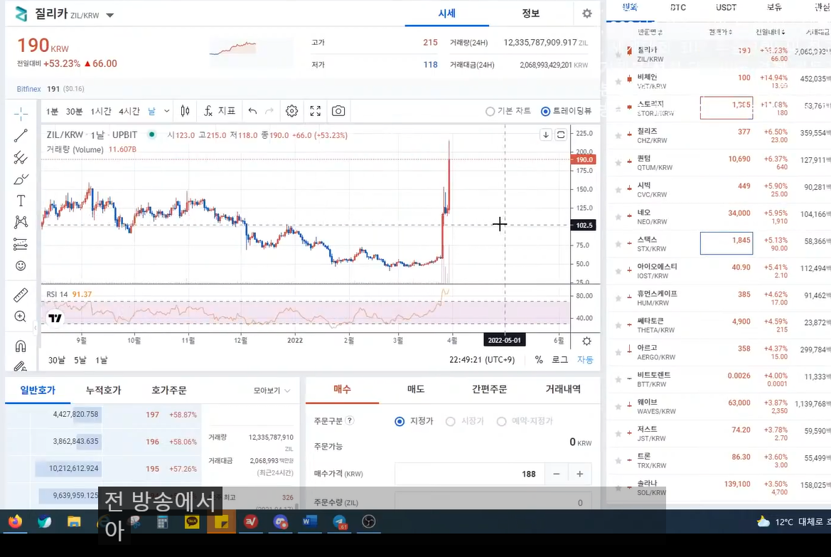831x557 pixels.
Task: Open the time axis settings gear
Action: [586, 341]
